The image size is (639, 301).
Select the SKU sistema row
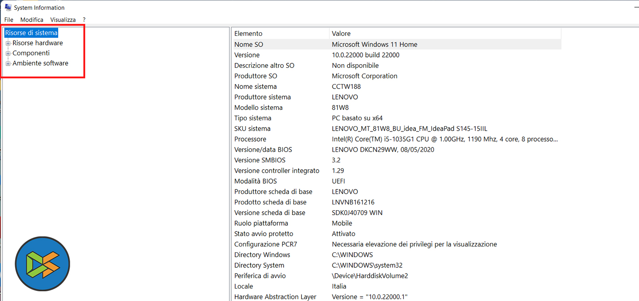(397, 129)
